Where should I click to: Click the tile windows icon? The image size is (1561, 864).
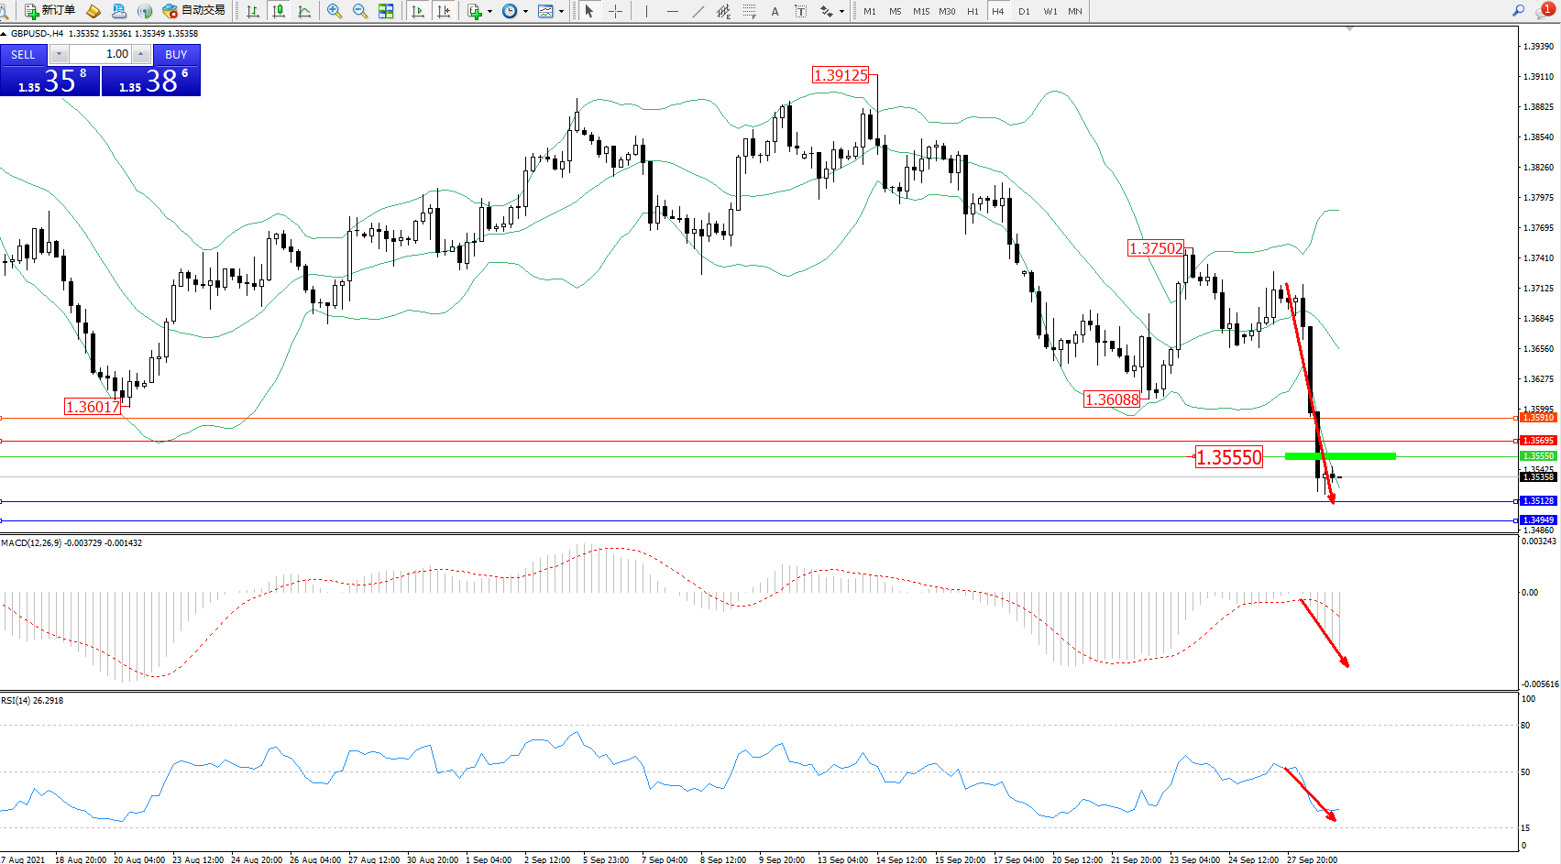click(386, 11)
